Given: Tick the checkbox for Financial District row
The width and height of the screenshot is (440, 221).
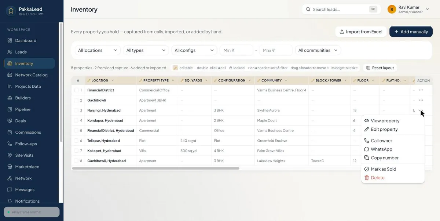Looking at the screenshot, I should tap(76, 90).
